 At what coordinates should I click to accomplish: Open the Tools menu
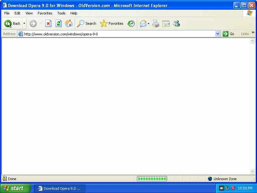[61, 13]
